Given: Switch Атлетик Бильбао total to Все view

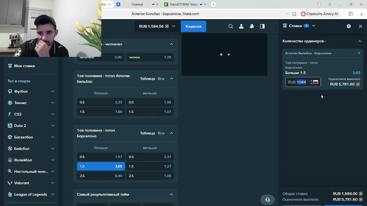Looking at the screenshot, I should pyautogui.click(x=161, y=79).
